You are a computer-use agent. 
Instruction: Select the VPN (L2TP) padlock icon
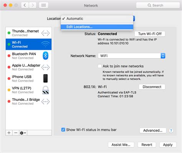(46, 90)
